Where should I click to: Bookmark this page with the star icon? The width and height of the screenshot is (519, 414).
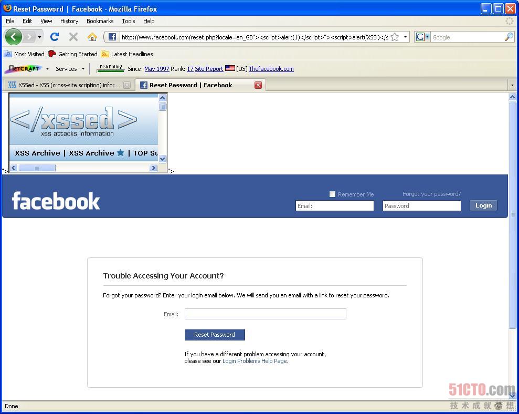395,37
